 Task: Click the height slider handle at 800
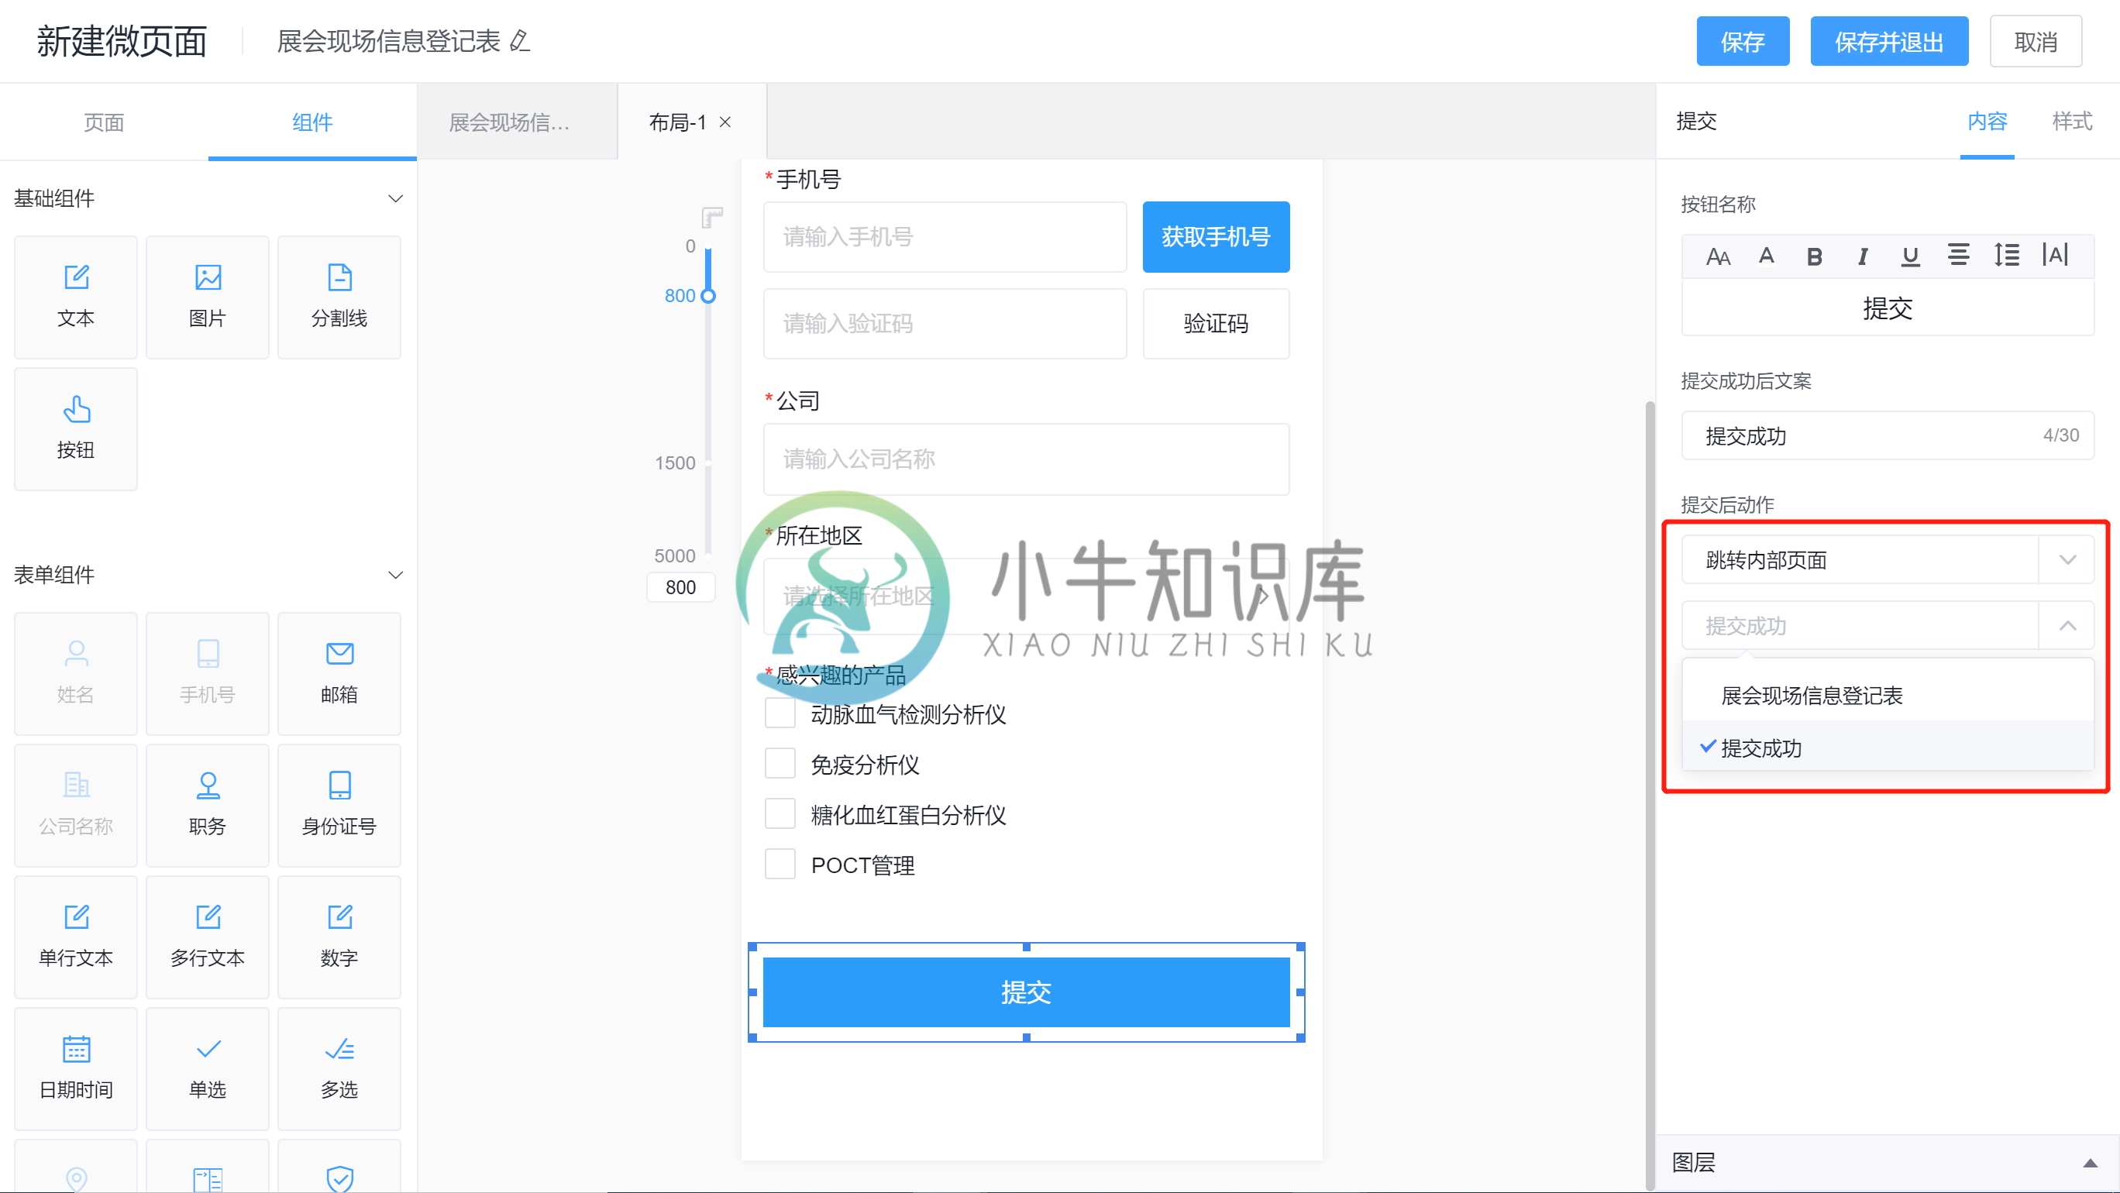coord(707,295)
